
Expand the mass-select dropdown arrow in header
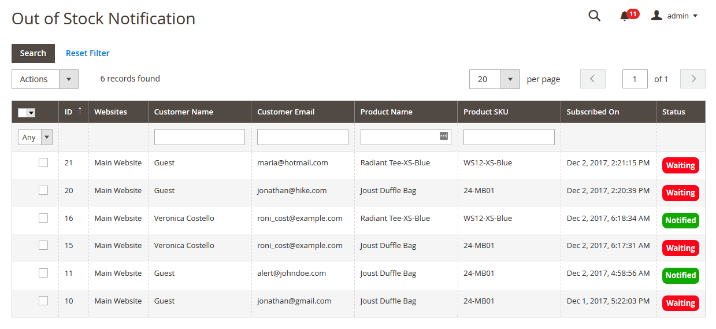(x=31, y=113)
